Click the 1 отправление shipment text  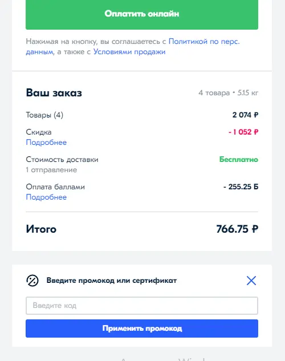(51, 170)
